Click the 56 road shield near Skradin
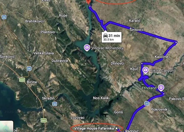Viewport: 184px width, 132px height. click(x=55, y=104)
